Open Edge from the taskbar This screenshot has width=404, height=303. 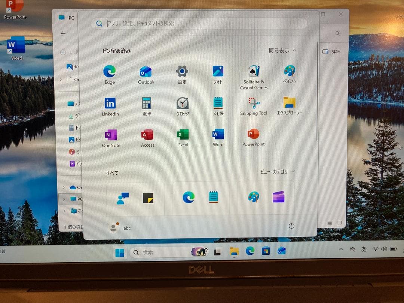[250, 251]
